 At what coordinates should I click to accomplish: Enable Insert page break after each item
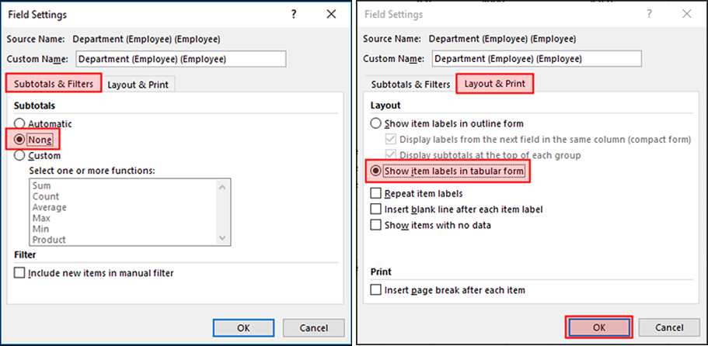[x=377, y=290]
